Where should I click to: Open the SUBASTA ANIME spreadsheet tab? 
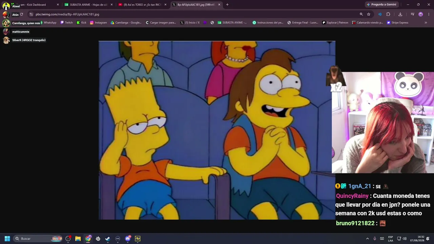pyautogui.click(x=88, y=5)
